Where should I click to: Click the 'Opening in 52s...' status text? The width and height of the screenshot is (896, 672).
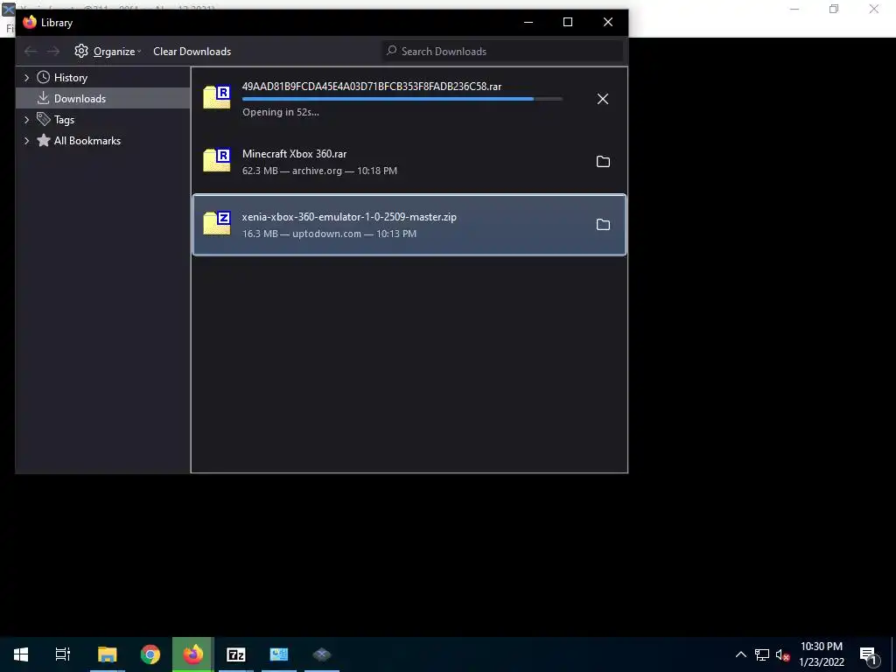point(281,112)
